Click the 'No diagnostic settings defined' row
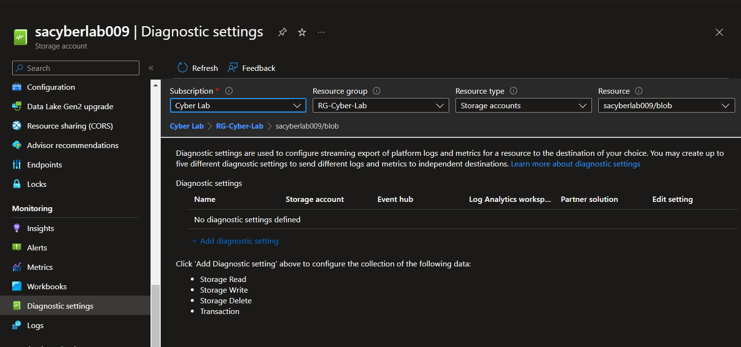Viewport: 741px width, 347px height. click(x=463, y=220)
